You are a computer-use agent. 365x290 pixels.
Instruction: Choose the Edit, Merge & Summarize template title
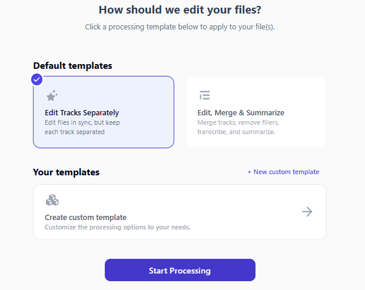(241, 112)
